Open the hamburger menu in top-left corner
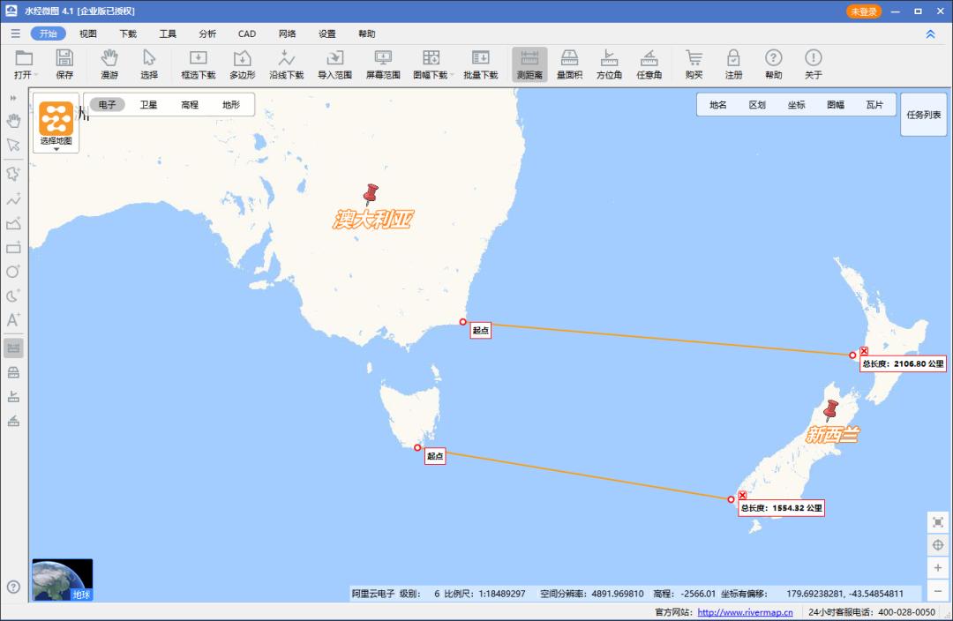Screen dimensions: 953x621 click(15, 34)
